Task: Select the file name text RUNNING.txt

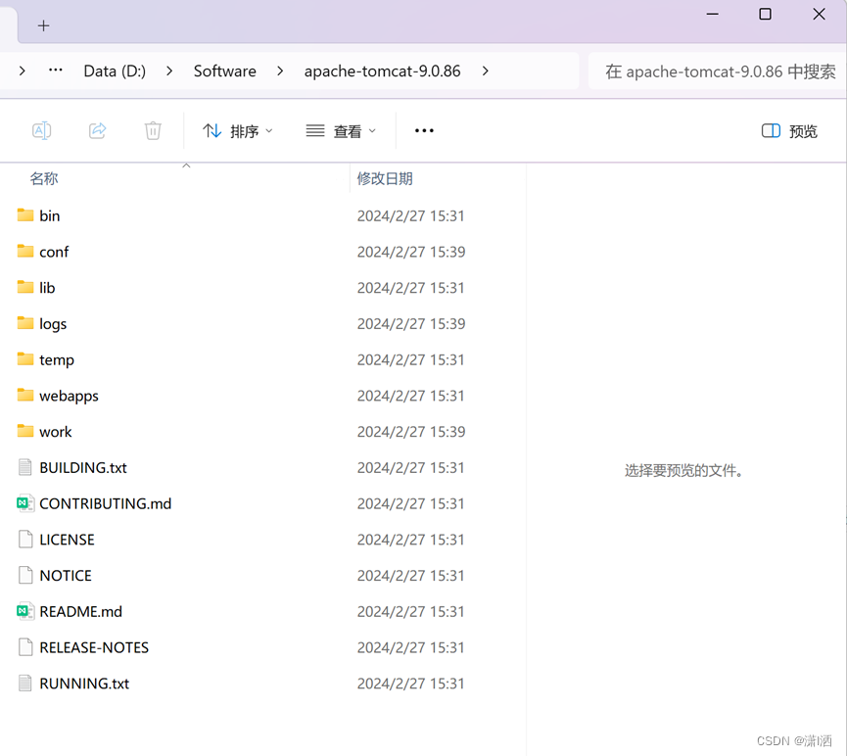Action: 84,684
